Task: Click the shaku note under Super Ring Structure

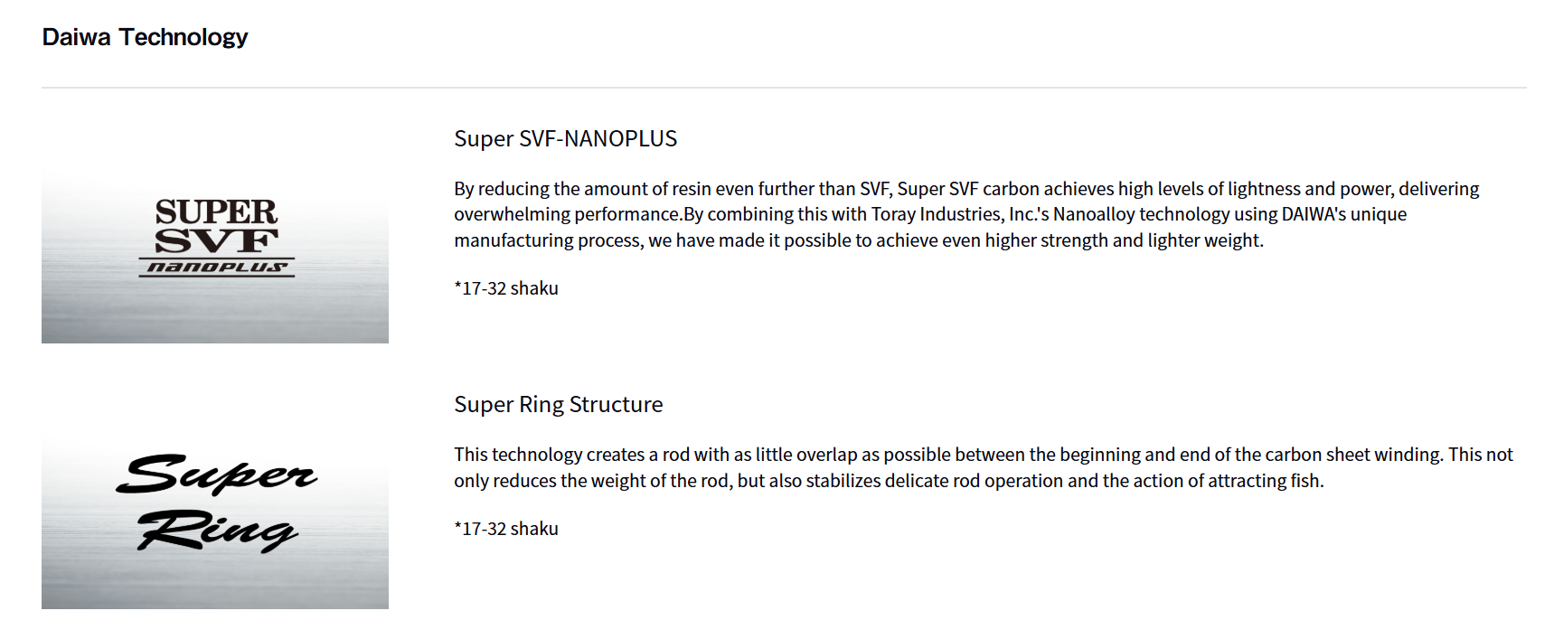Action: click(506, 529)
